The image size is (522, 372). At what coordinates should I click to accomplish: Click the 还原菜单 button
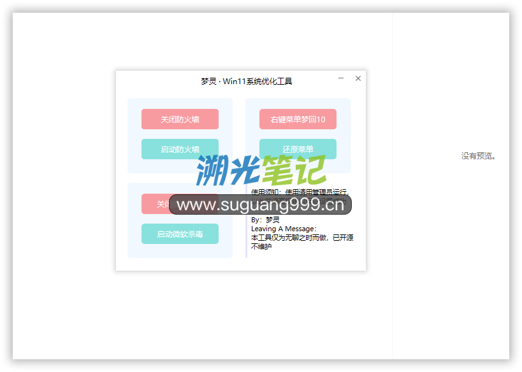tap(298, 148)
